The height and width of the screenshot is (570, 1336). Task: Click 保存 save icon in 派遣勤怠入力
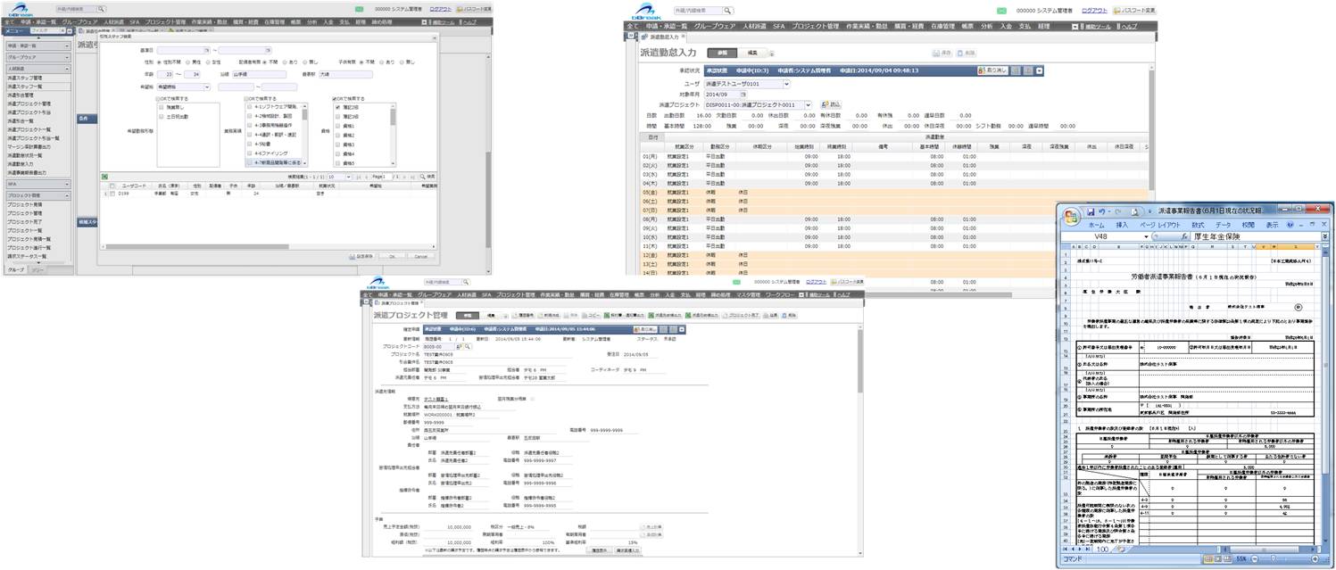point(942,53)
